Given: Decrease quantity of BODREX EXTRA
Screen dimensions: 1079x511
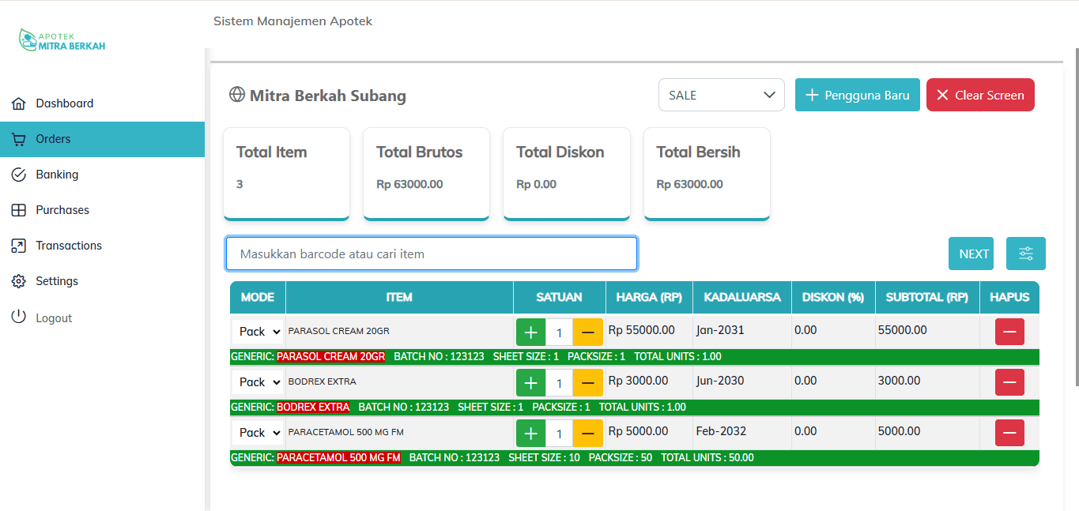Looking at the screenshot, I should (587, 383).
